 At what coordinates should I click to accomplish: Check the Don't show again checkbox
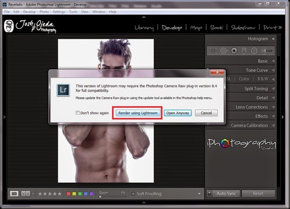pyautogui.click(x=78, y=112)
